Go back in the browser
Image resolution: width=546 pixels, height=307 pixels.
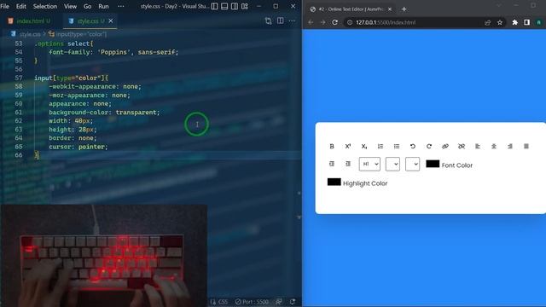pos(311,22)
